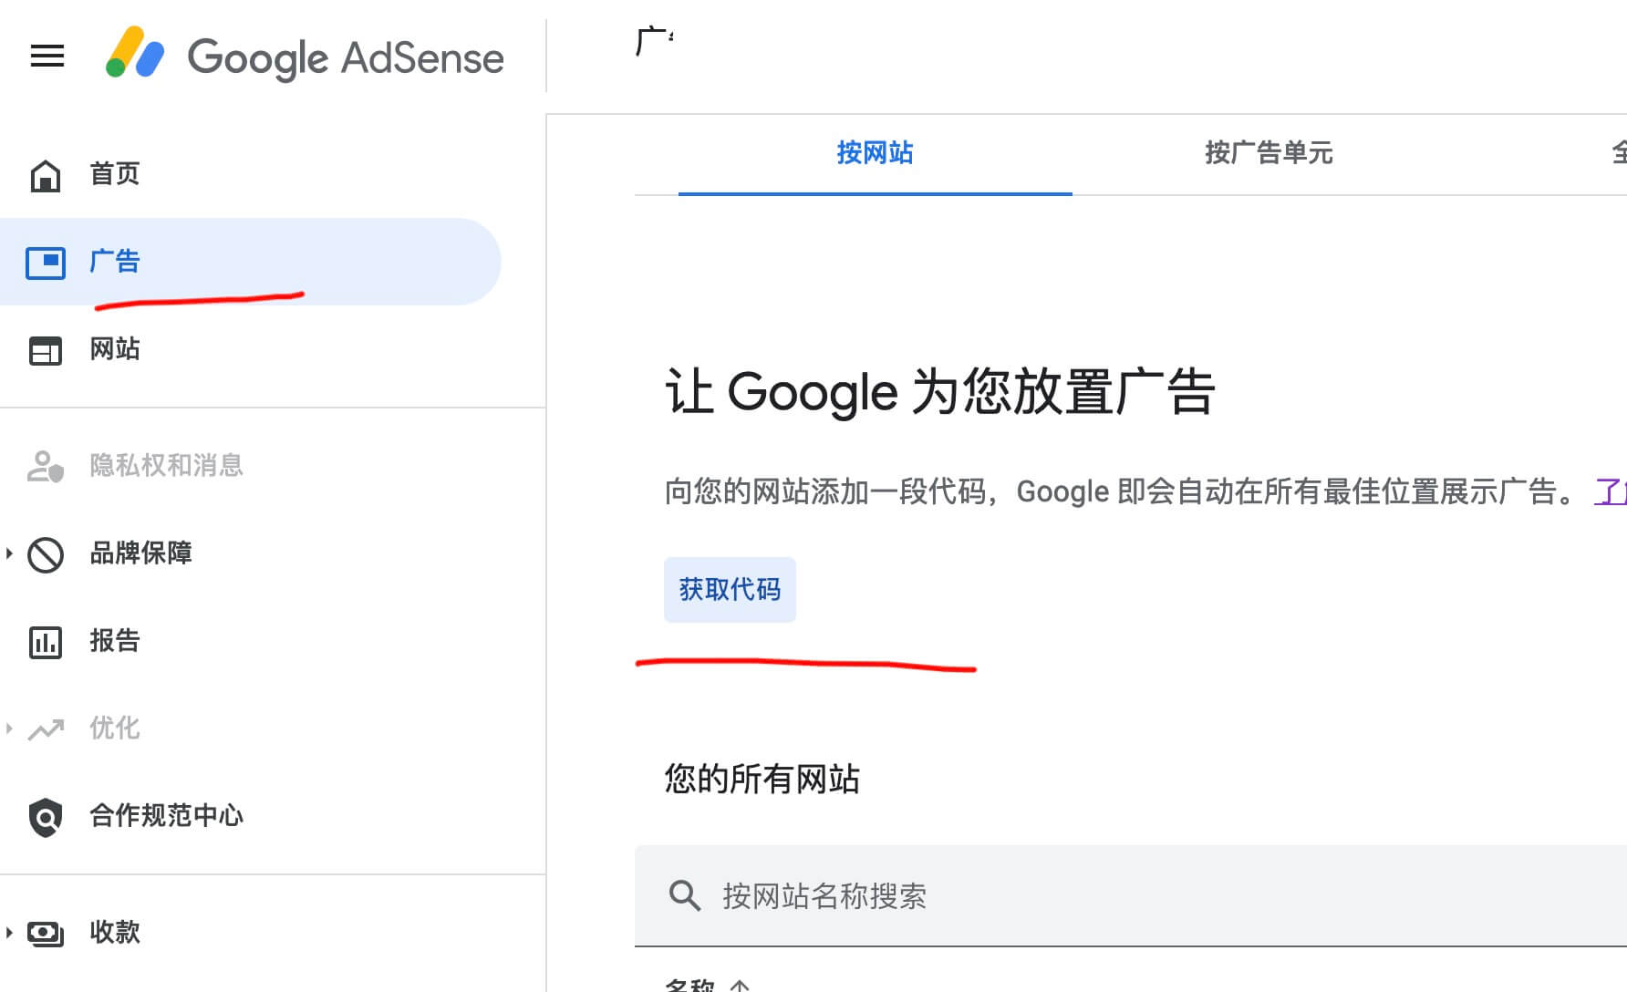The width and height of the screenshot is (1627, 992).
Task: Open 隐私权和消息 in the sidebar
Action: coord(166,466)
